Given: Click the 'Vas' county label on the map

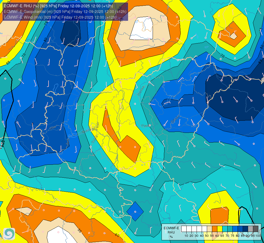Looking at the screenshot, I should click(x=52, y=128).
